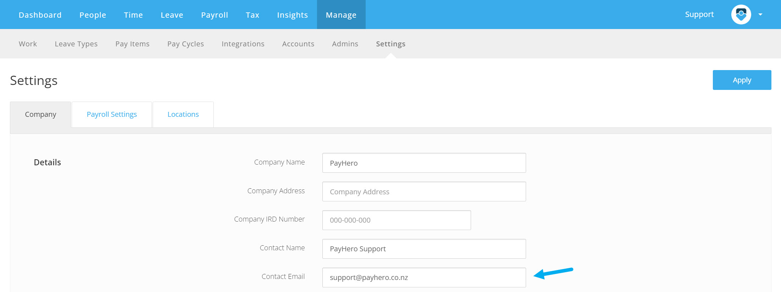Select the Manage menu

point(341,15)
